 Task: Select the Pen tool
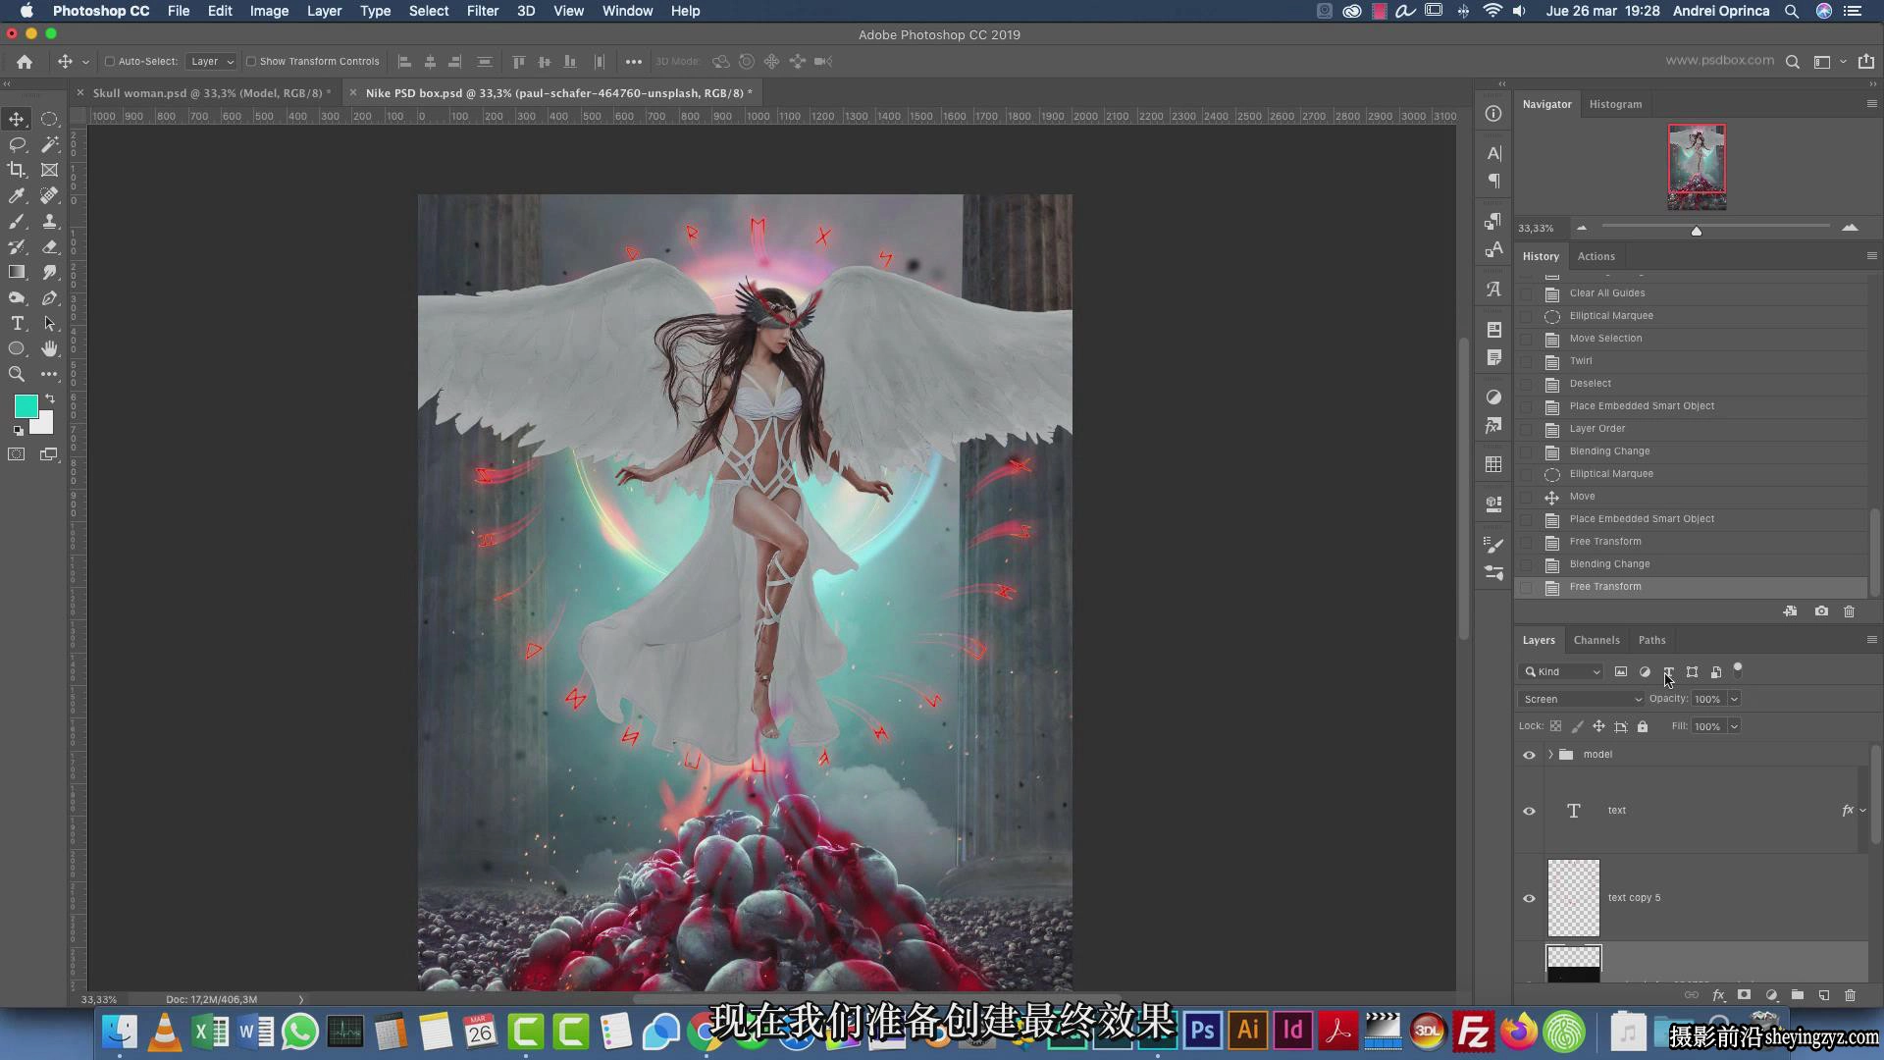click(x=49, y=297)
